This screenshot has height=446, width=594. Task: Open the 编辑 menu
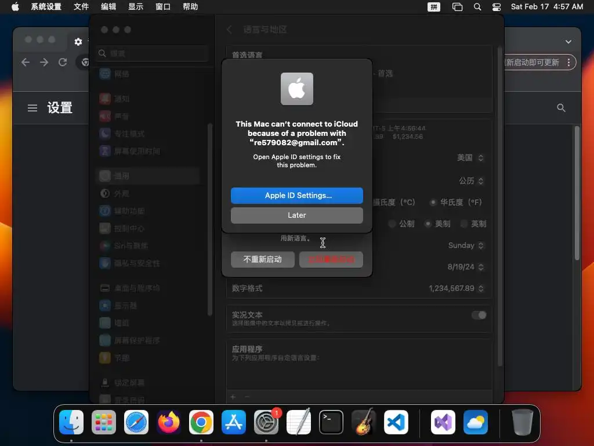[x=108, y=7]
